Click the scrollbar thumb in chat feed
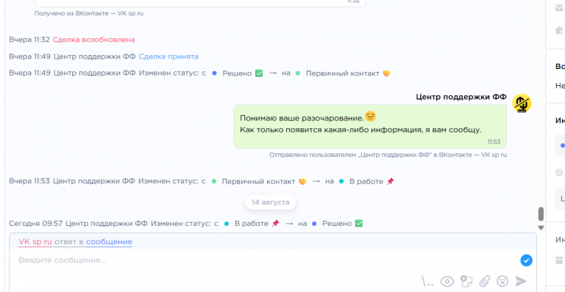This screenshot has width=565, height=292. click(541, 214)
